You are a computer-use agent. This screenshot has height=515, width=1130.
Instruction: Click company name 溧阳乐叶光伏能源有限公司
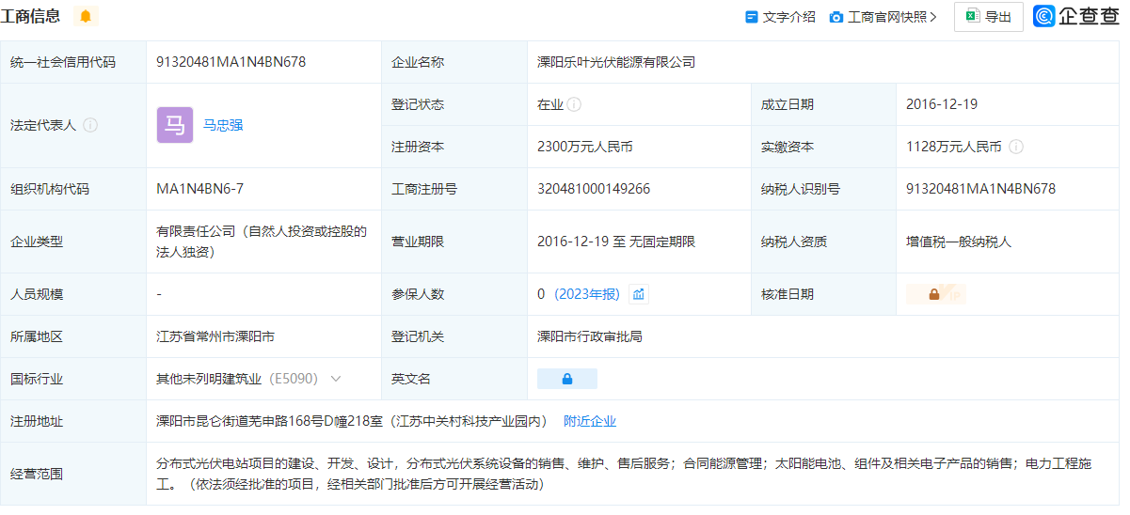click(x=616, y=62)
